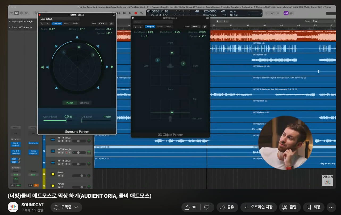
Task: Solo the vox_a track
Action: click(x=63, y=141)
